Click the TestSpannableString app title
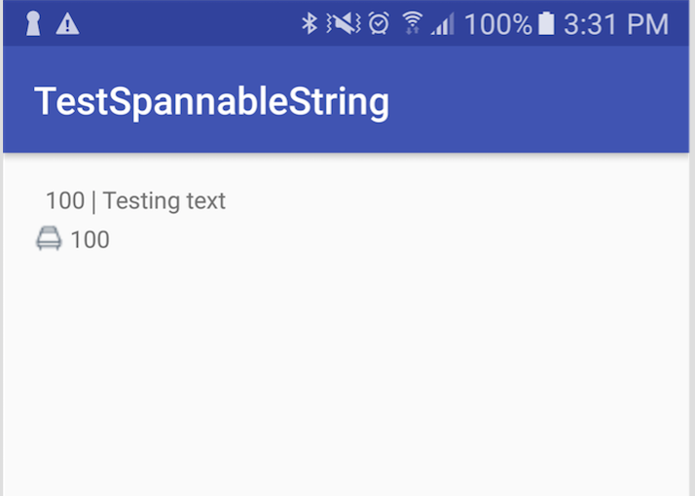 [211, 101]
